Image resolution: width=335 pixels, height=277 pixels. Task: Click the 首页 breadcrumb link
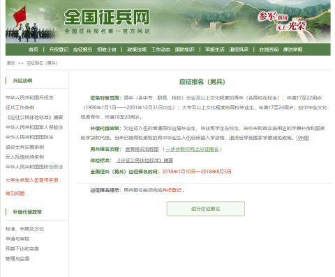pos(10,63)
